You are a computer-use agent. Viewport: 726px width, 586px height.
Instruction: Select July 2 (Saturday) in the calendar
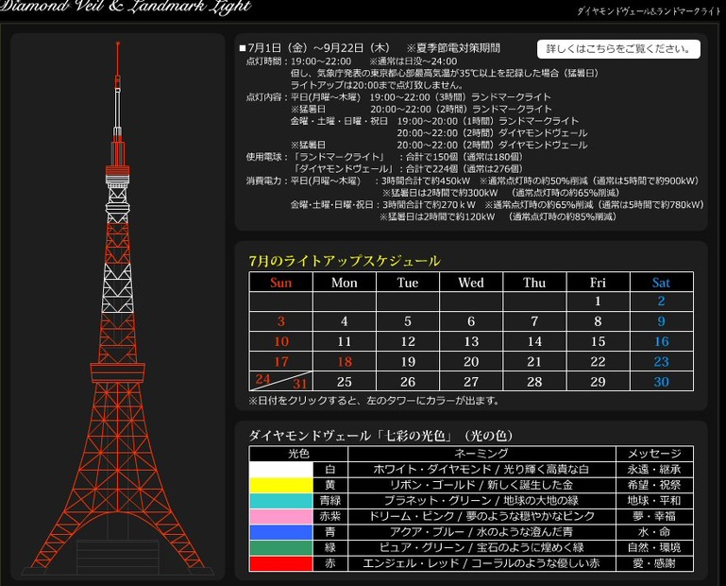click(x=661, y=302)
